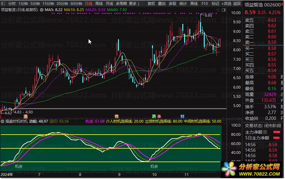The image size is (285, 179).
Task: Open the 多股 multi-stock view
Action: tap(172, 3)
